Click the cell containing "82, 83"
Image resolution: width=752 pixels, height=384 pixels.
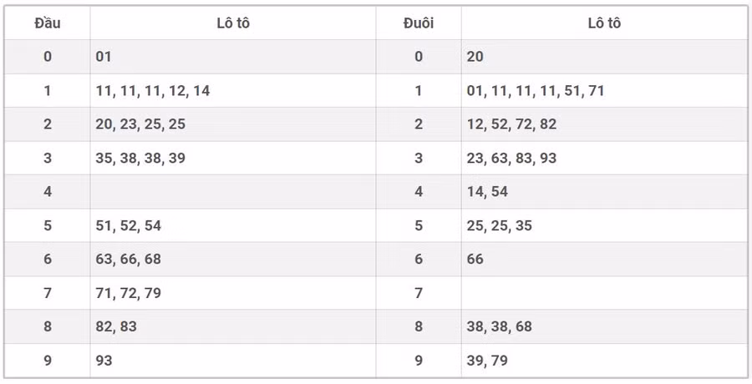point(116,326)
